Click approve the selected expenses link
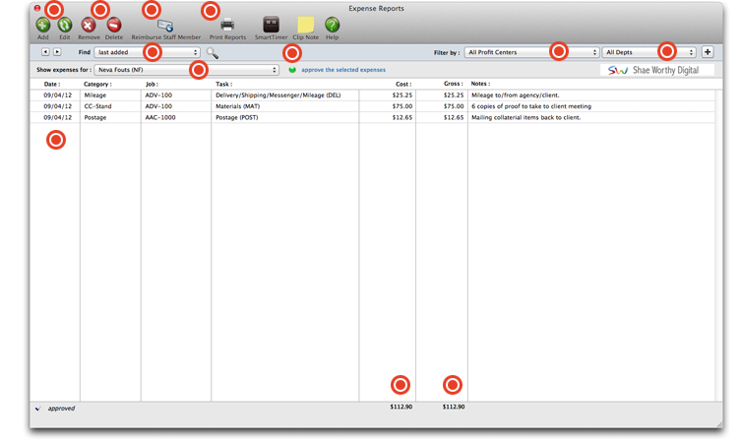This screenshot has width=741, height=442. 342,70
